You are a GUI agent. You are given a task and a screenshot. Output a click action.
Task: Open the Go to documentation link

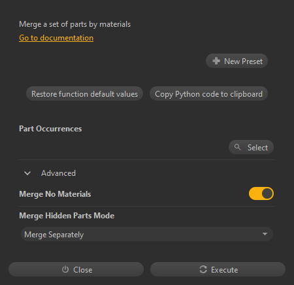(x=56, y=38)
